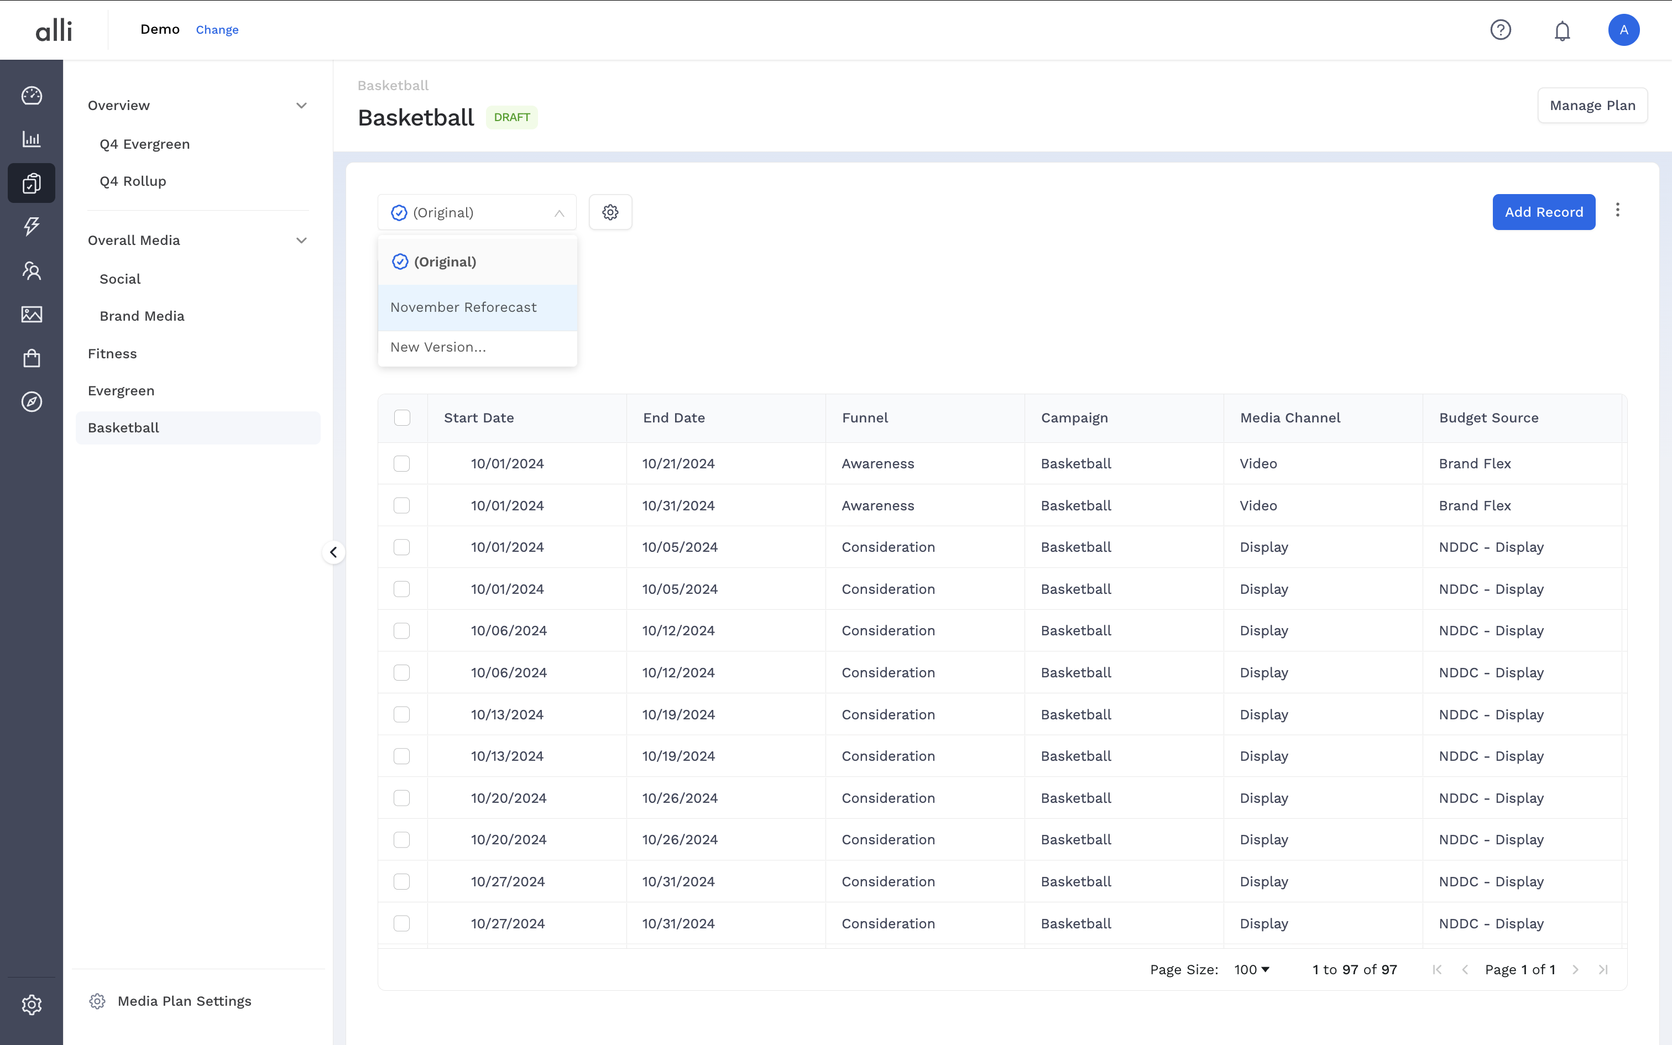Open the lightning bolt sidebar icon

click(32, 226)
